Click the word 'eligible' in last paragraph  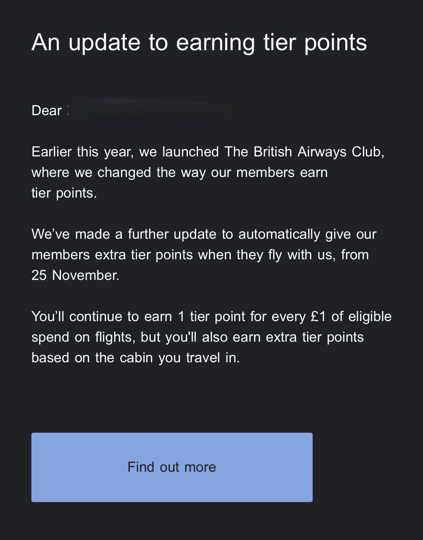click(x=370, y=317)
